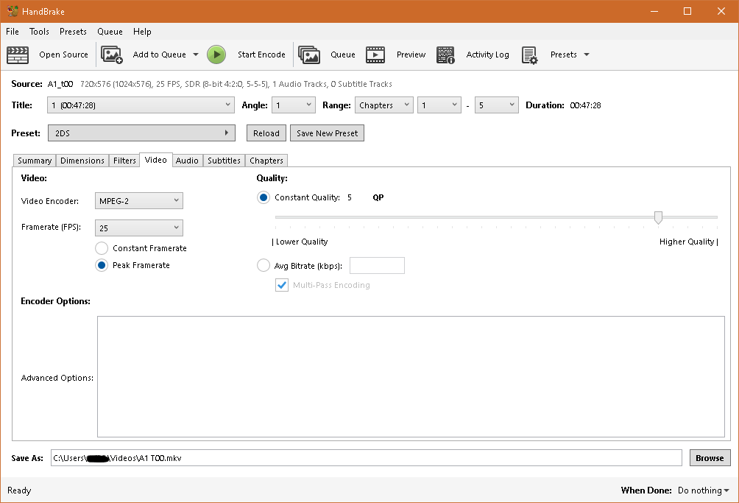Open the end chapter dropdown showing 5

click(496, 105)
